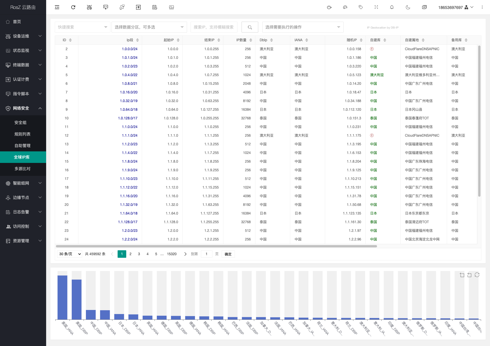Screen dimensions: 490x346
Task: Click the 1.0.0.0/24 IP segment link
Action: click(129, 49)
